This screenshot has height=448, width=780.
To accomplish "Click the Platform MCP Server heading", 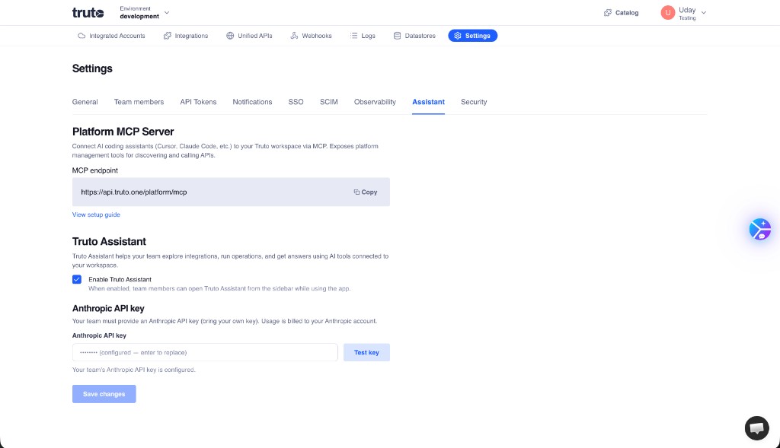I will (x=123, y=132).
